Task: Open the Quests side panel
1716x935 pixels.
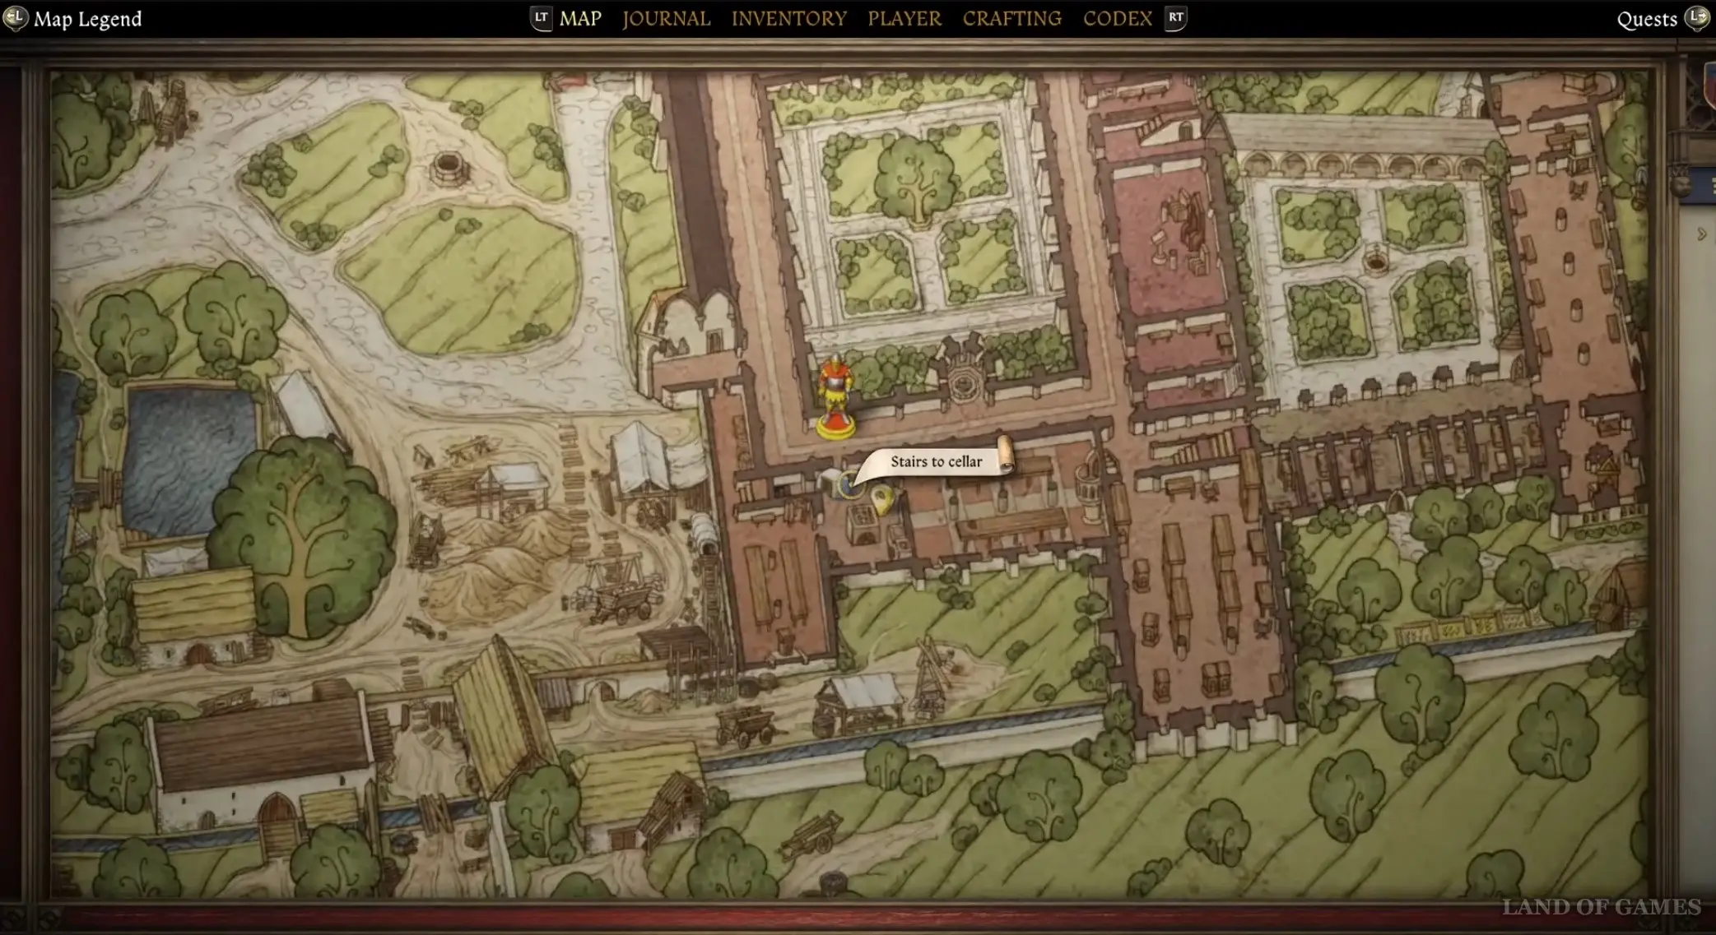Action: [x=1646, y=19]
